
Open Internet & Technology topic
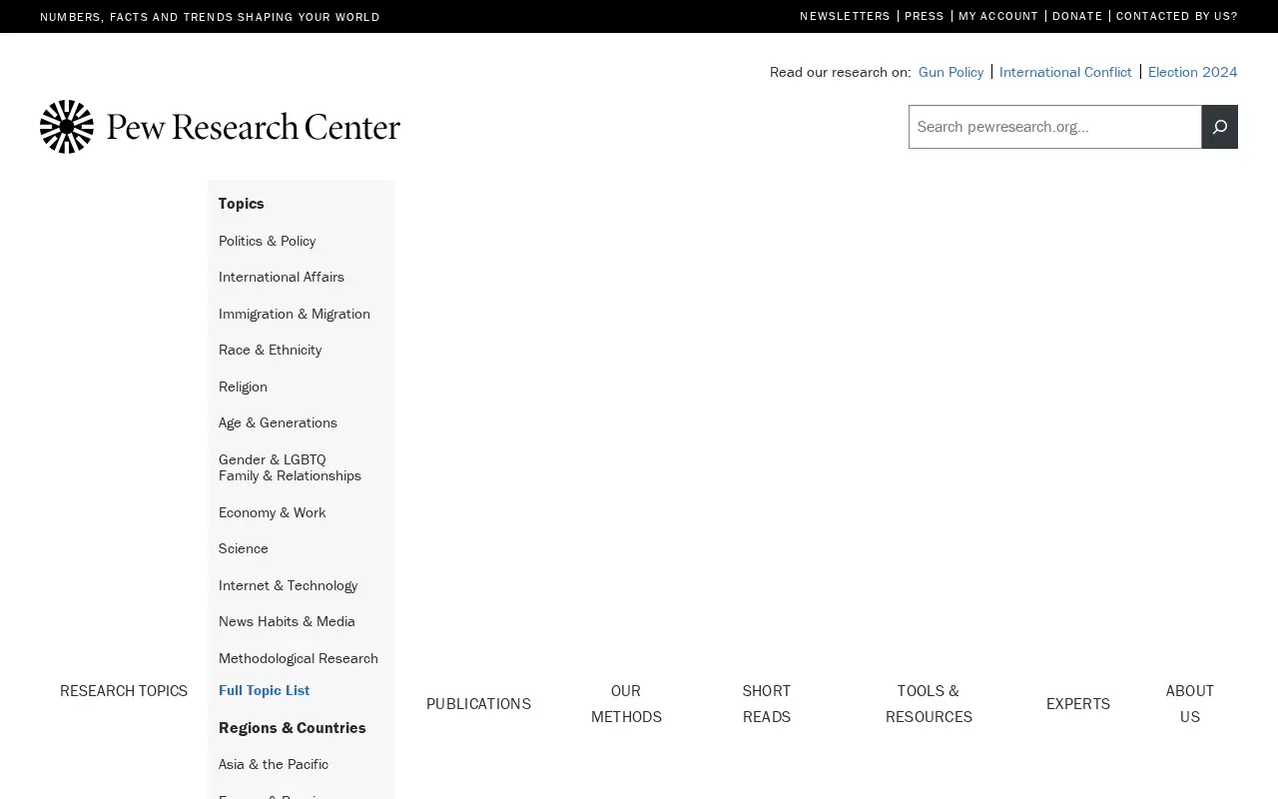(x=288, y=585)
